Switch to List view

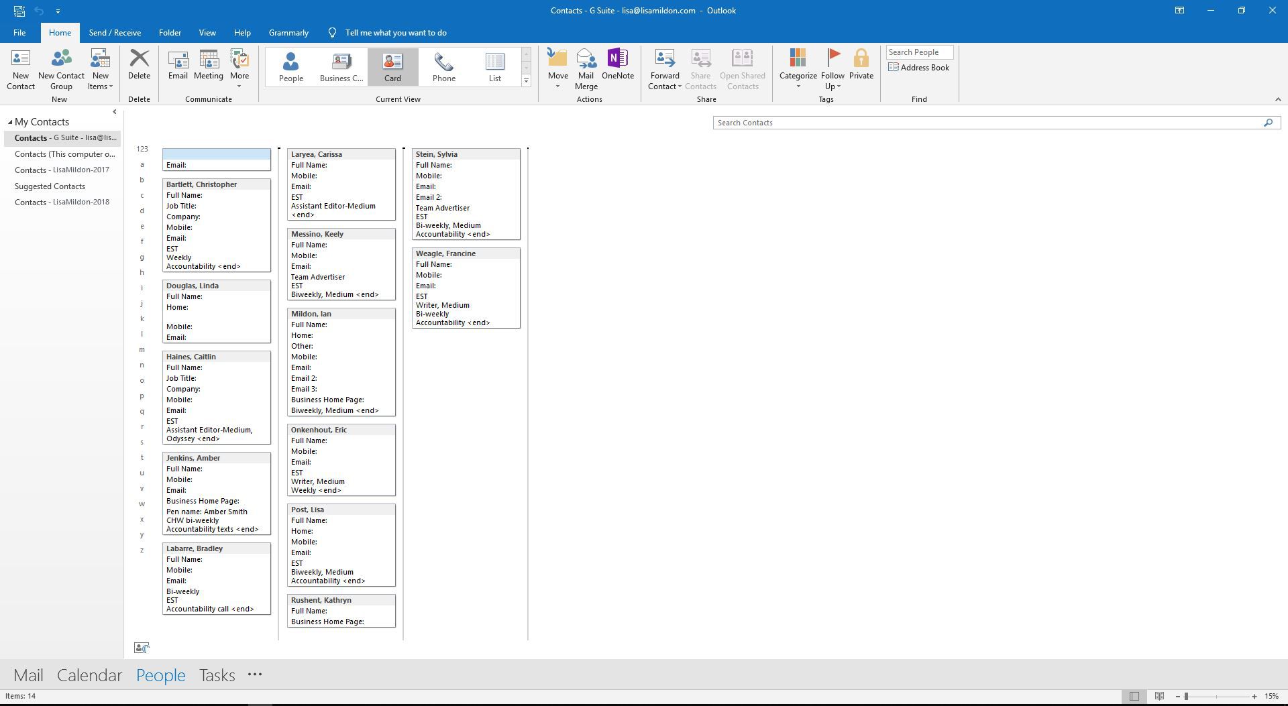click(494, 67)
